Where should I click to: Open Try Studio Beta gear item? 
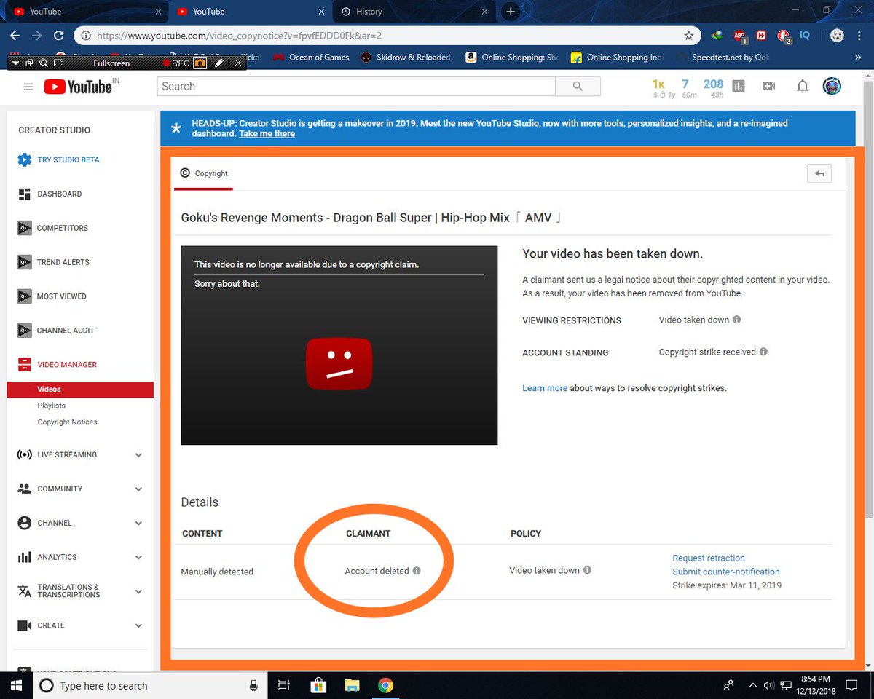[59, 159]
